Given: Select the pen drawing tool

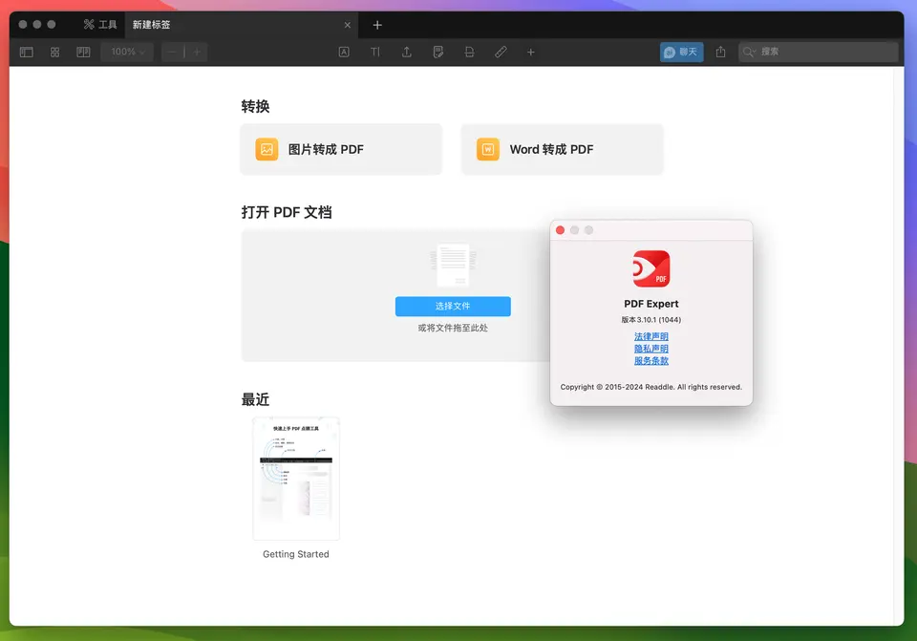Looking at the screenshot, I should coord(501,52).
